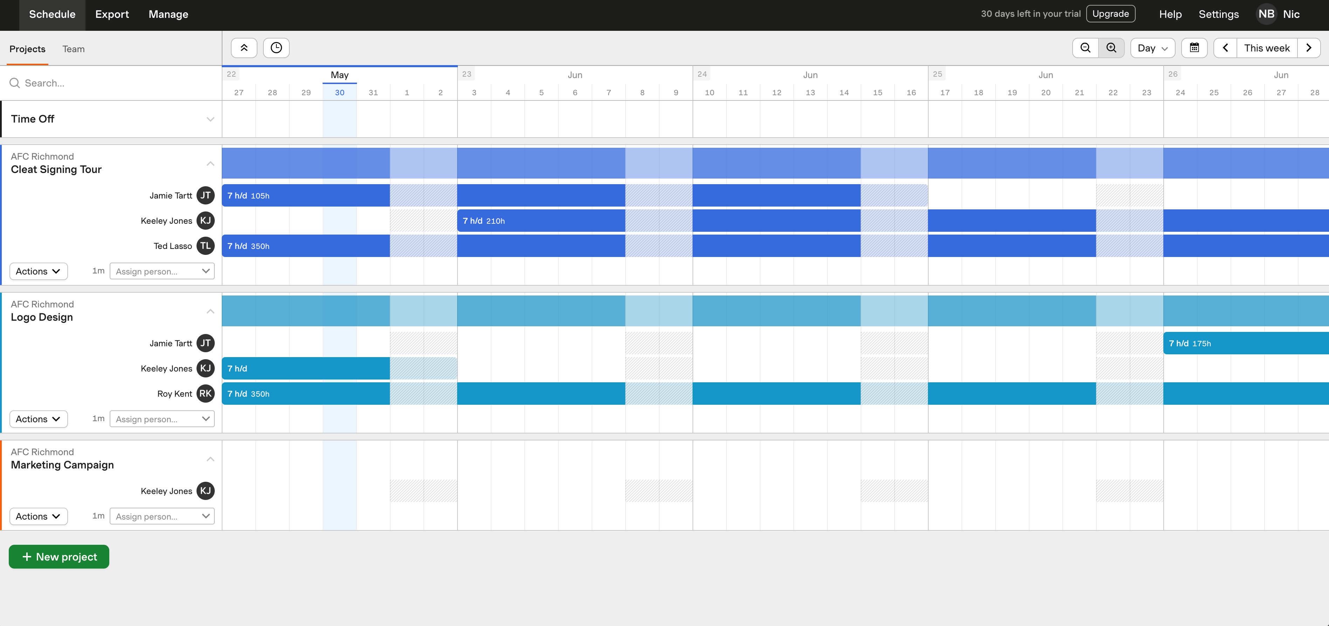Click the 30 days left in trial text
The image size is (1329, 626).
[1030, 14]
